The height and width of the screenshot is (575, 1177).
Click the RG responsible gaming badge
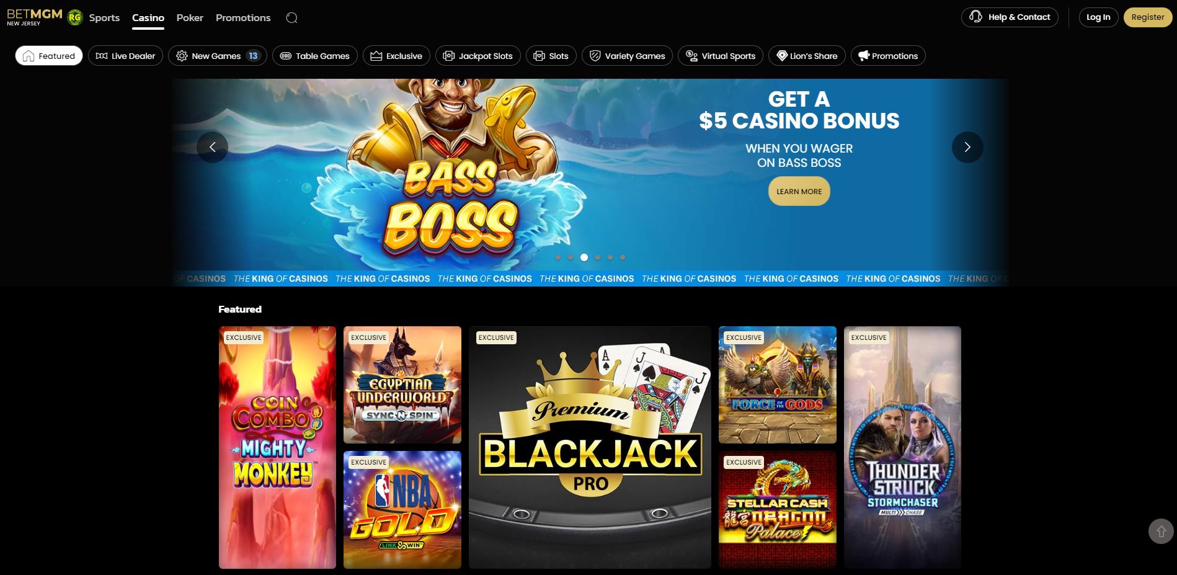point(75,18)
